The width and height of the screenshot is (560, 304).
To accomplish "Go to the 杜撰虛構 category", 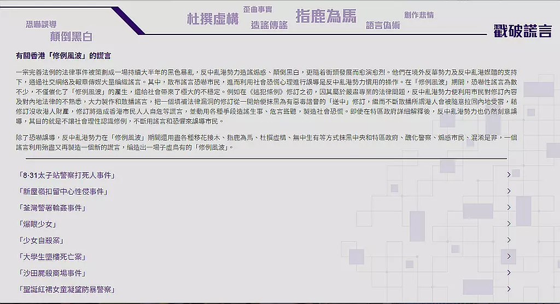I will pos(213,19).
